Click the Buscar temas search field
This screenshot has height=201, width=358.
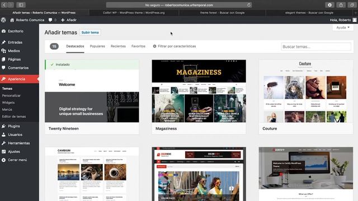(316, 47)
